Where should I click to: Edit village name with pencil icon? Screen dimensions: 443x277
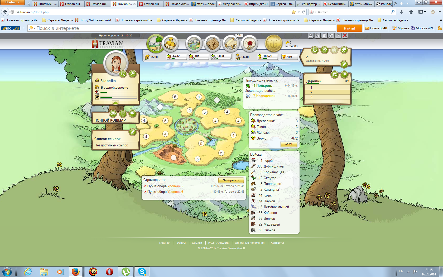[344, 64]
